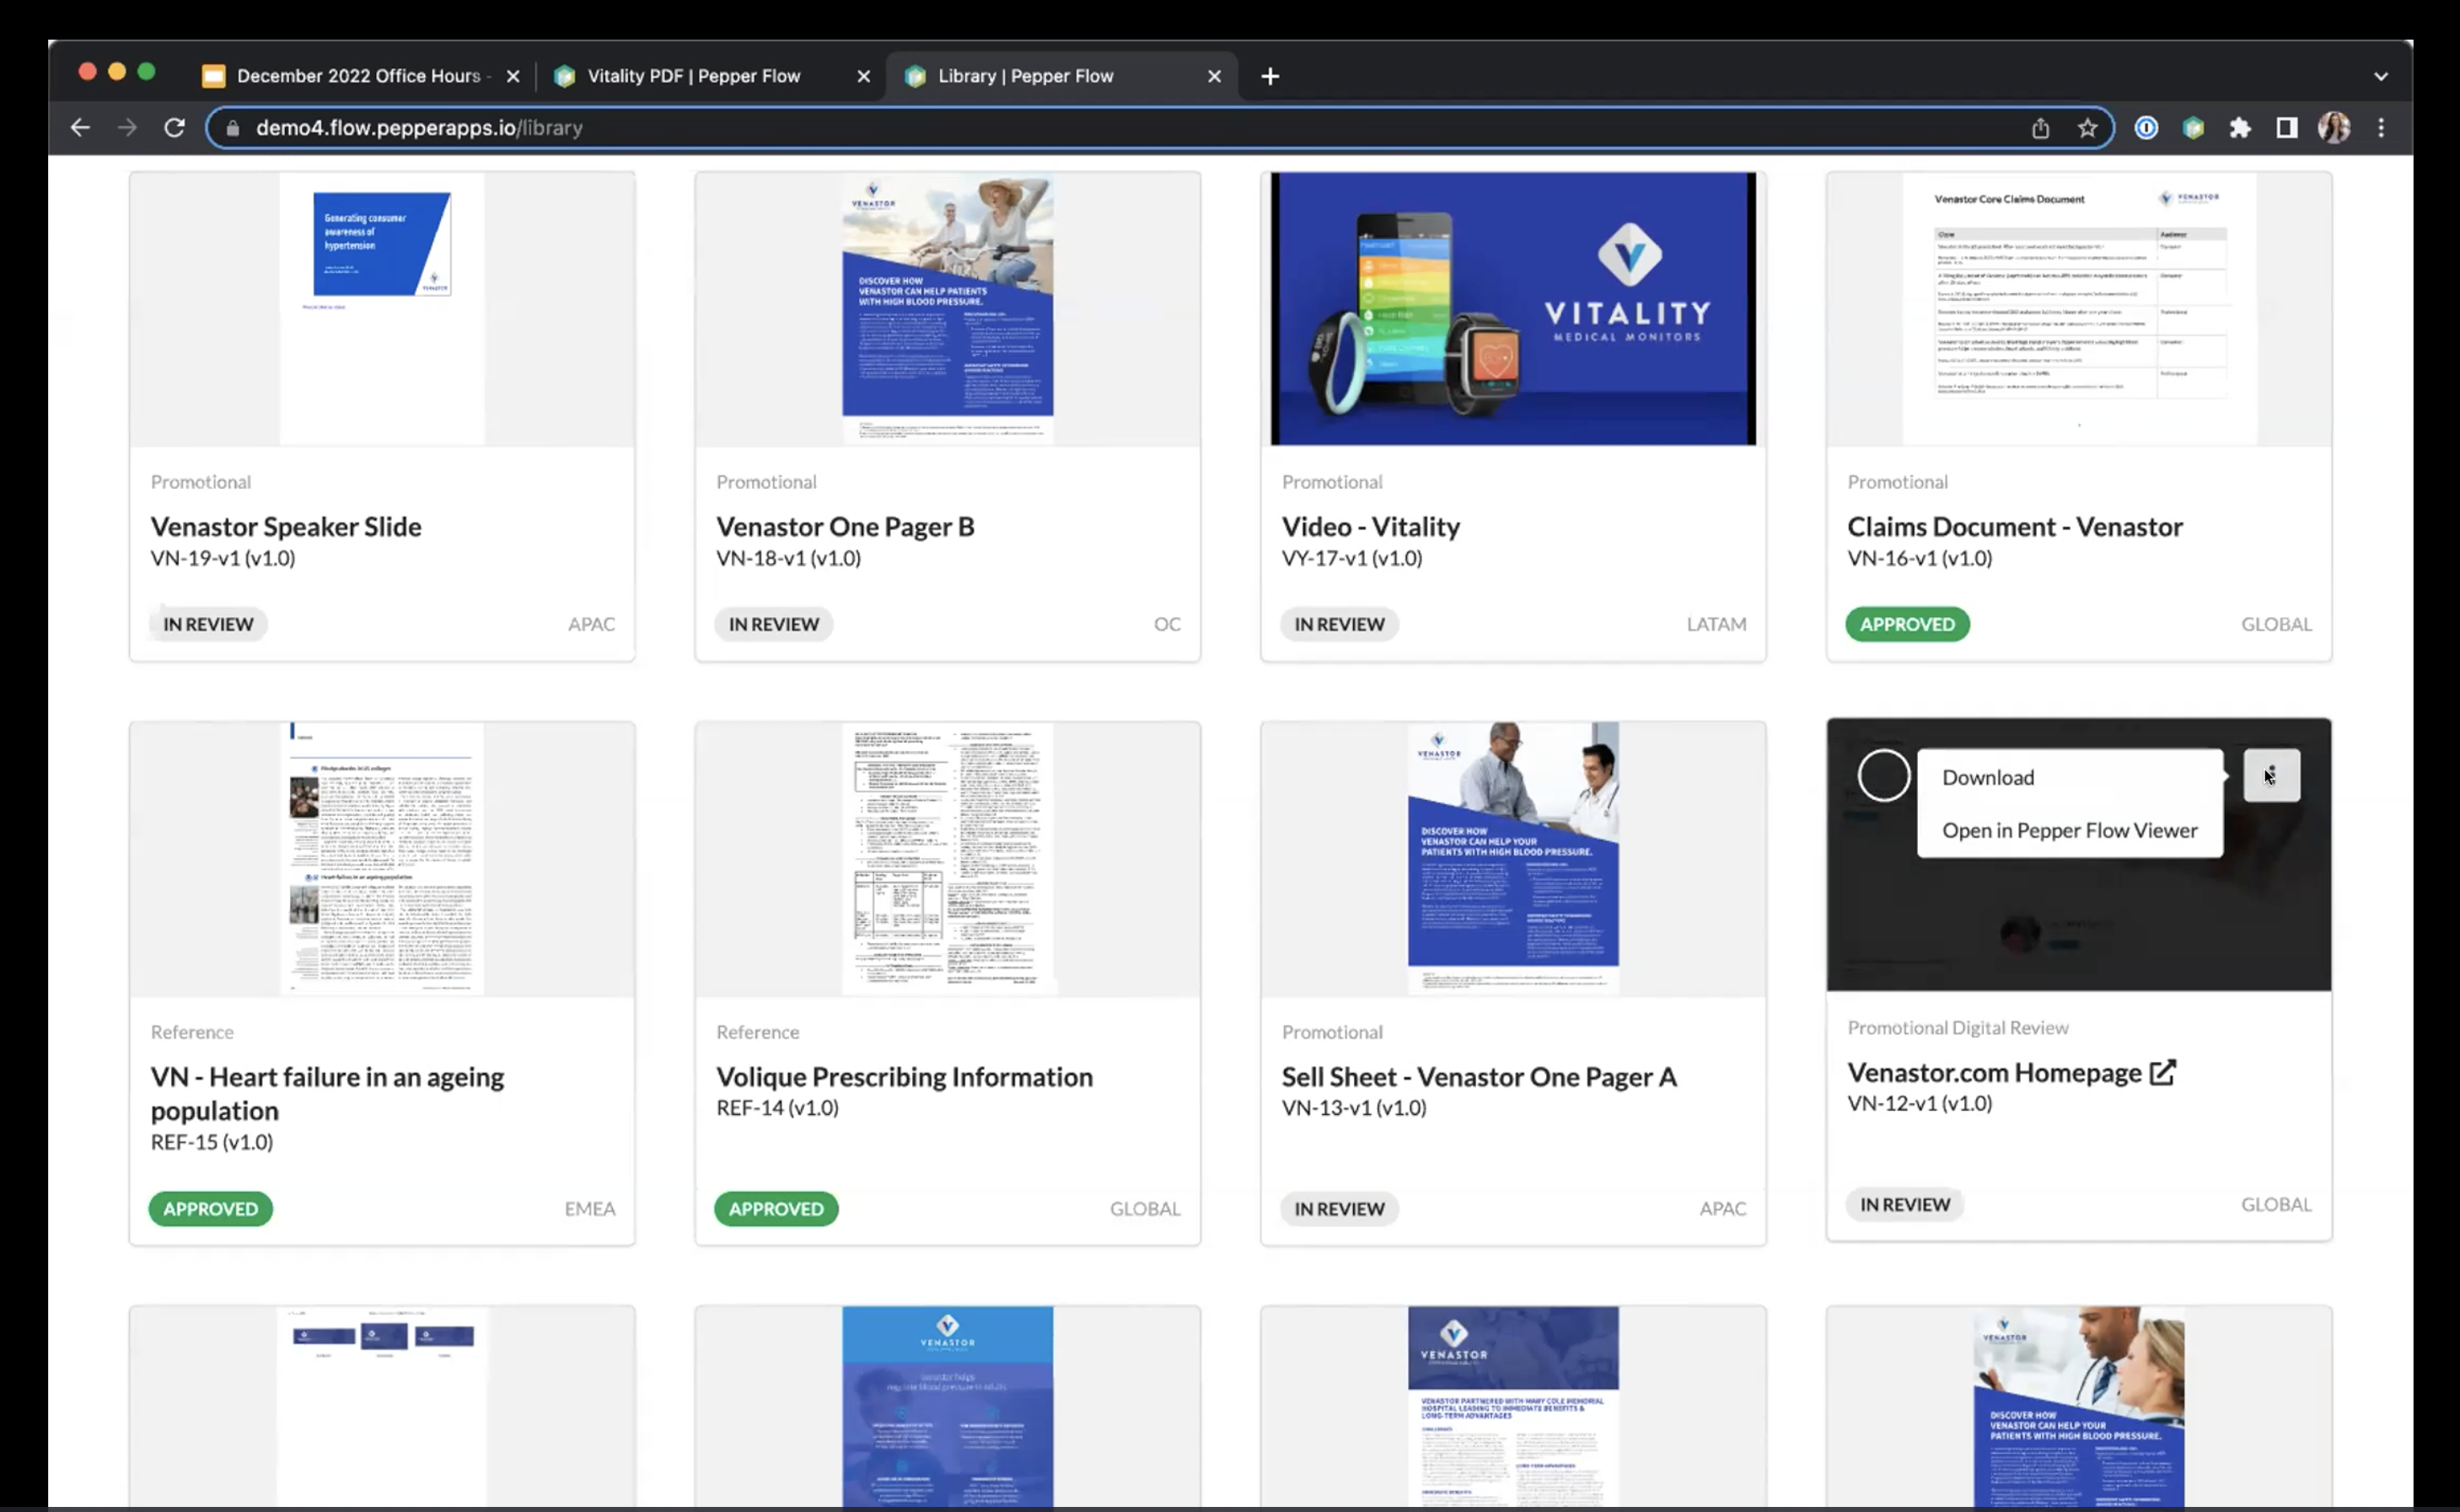Viewport: 2460px width, 1512px height.
Task: Bookmark this page with the star icon
Action: [2087, 128]
